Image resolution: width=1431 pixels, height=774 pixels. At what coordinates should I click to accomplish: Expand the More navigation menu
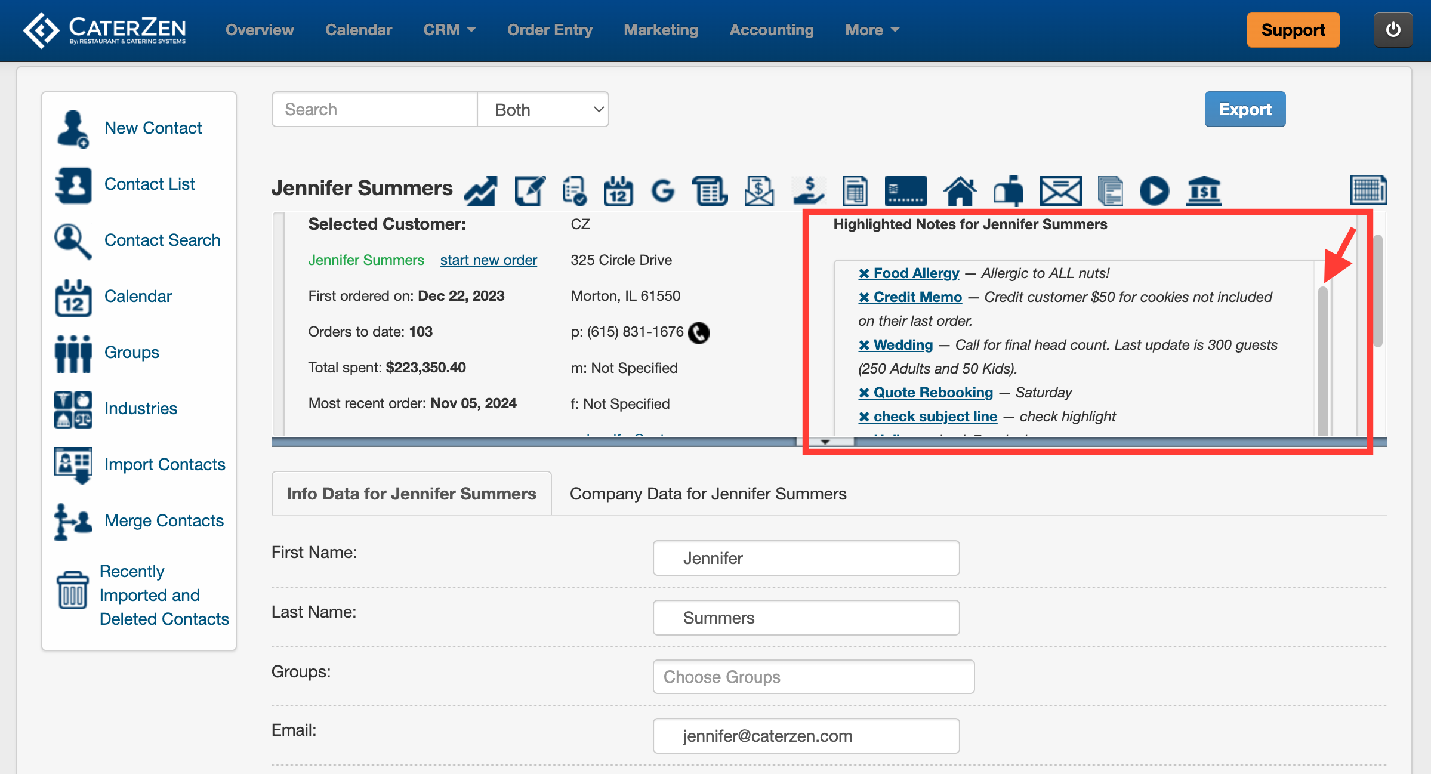871,30
